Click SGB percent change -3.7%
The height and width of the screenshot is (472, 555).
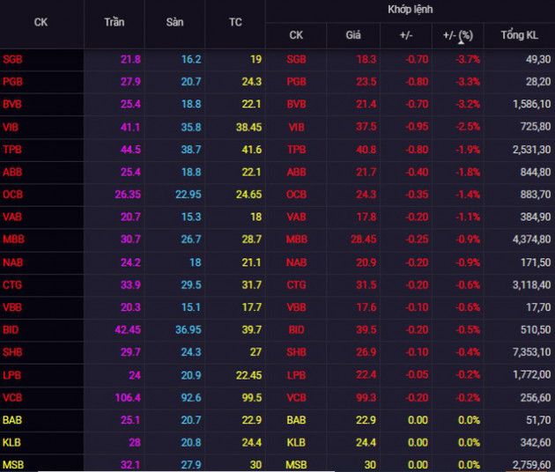(x=468, y=59)
